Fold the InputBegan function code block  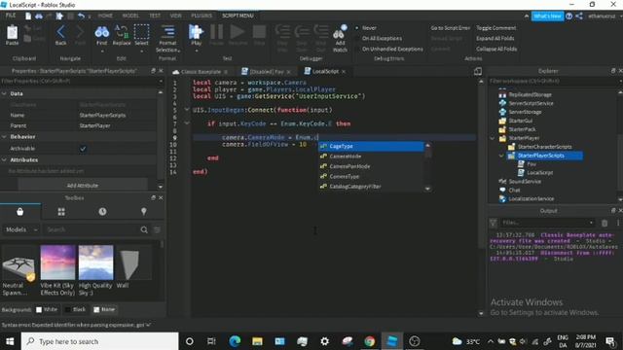coord(186,110)
